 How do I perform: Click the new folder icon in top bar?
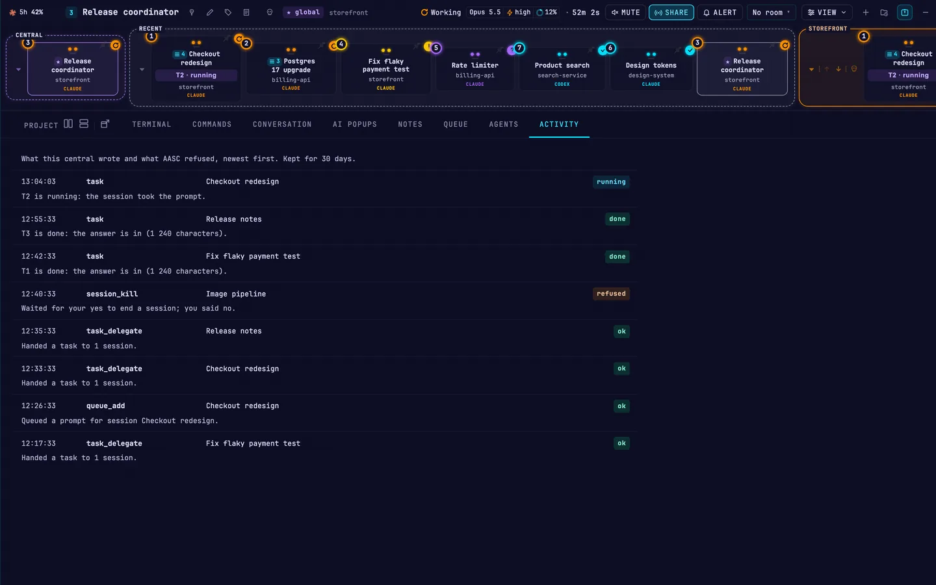click(884, 12)
